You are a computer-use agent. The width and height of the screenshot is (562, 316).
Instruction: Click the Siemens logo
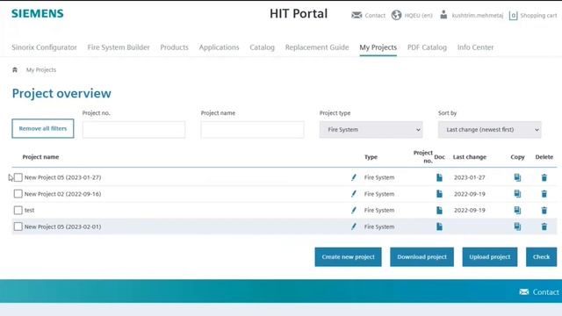pyautogui.click(x=38, y=14)
